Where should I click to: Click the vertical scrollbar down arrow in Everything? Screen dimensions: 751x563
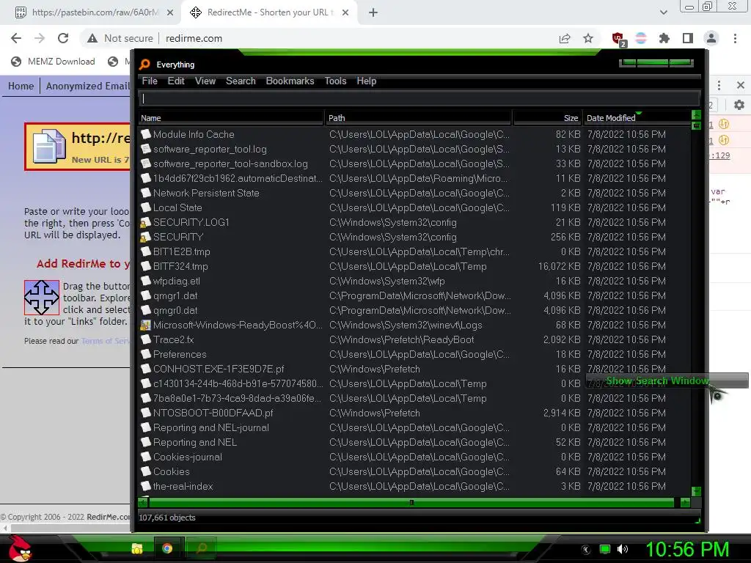[x=697, y=491]
